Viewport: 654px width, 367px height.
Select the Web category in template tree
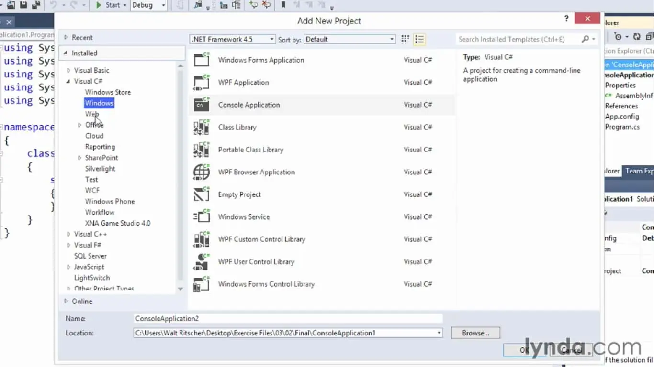92,114
